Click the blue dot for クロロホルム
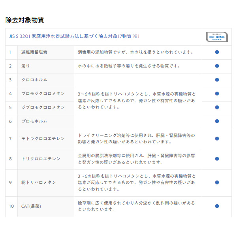Image resolution: width=237 pixels, height=237 pixels. point(217,80)
